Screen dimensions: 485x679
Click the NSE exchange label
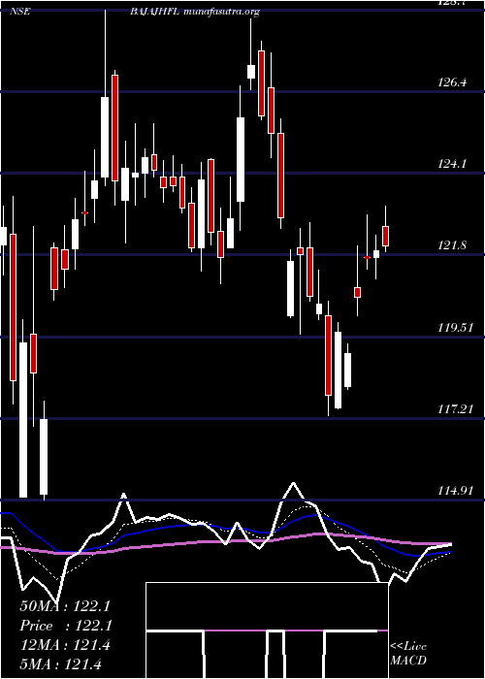tap(20, 12)
